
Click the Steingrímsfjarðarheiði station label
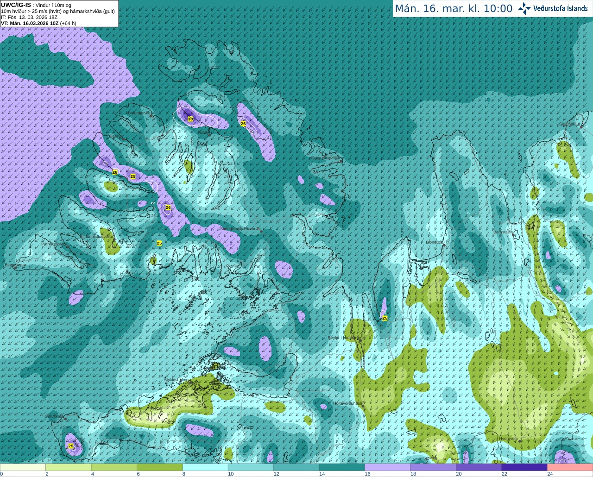click(x=240, y=229)
